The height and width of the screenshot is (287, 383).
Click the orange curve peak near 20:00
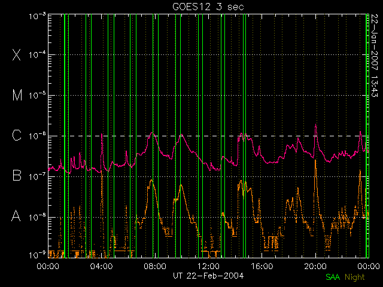pos(315,160)
